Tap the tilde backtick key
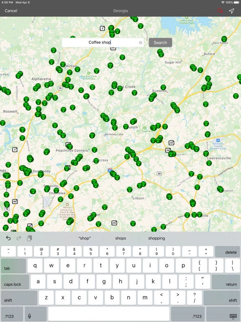This screenshot has width=241, height=322. (8, 252)
